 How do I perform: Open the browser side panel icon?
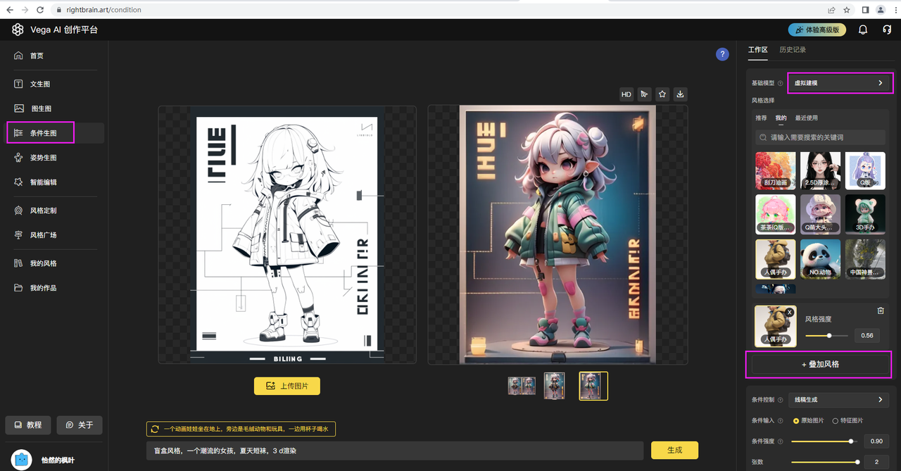pos(865,10)
